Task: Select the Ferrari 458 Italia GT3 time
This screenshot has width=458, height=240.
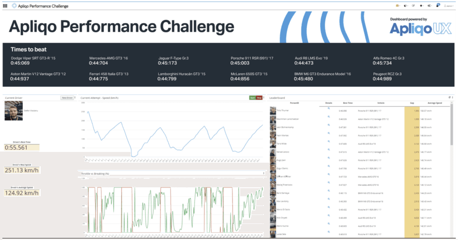Action: 98,79
